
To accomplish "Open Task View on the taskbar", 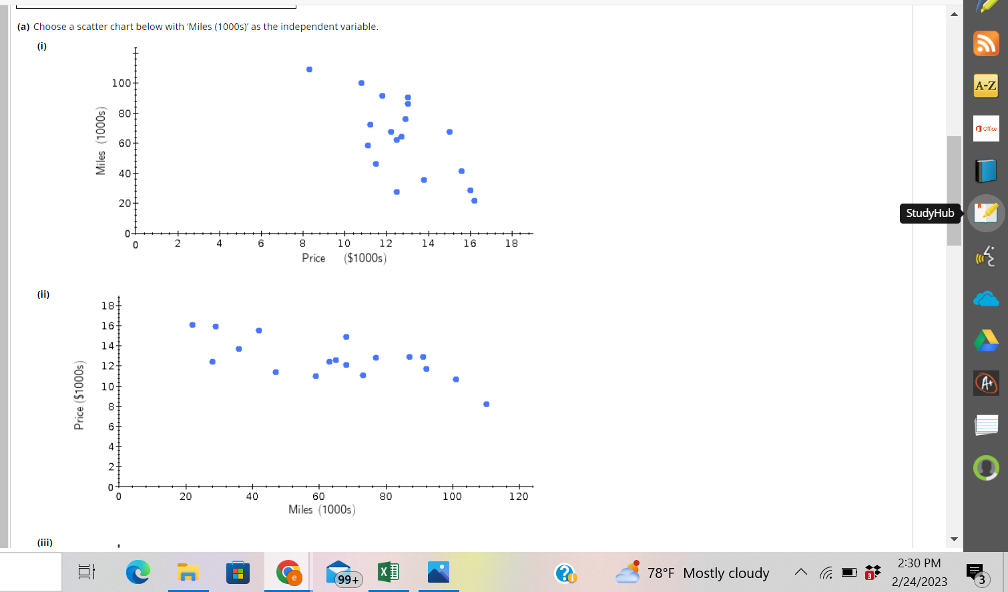I will pyautogui.click(x=87, y=572).
